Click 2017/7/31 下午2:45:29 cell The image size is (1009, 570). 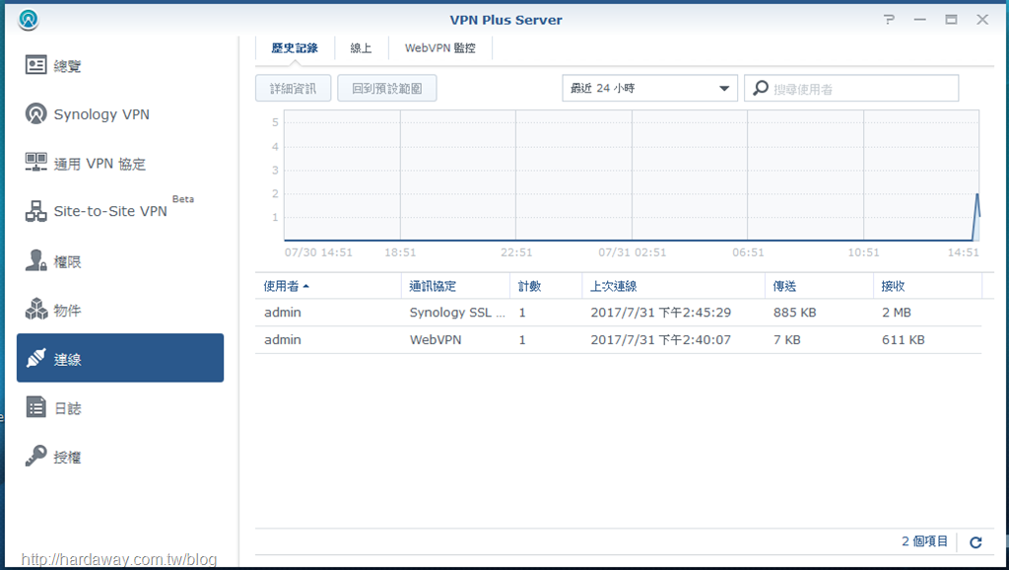(661, 313)
